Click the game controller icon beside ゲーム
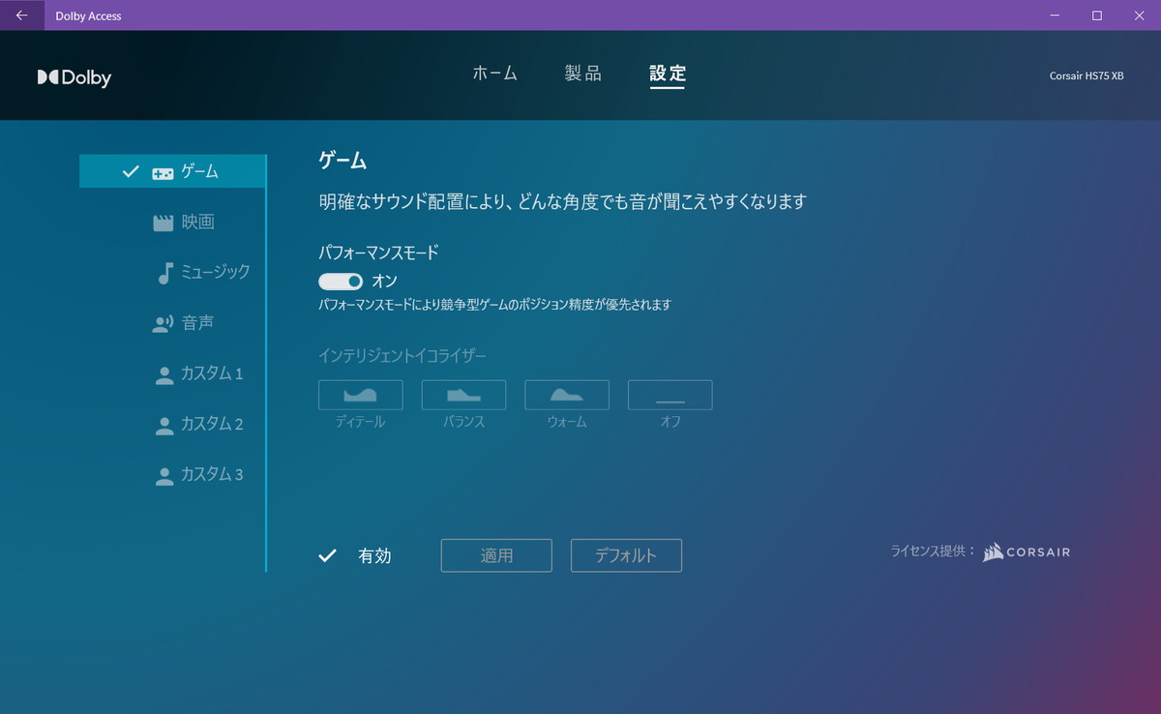The width and height of the screenshot is (1161, 714). 163,172
